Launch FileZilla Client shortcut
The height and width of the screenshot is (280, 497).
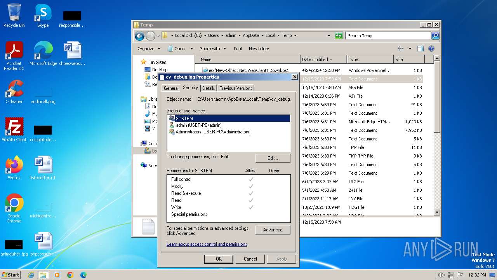tap(14, 130)
